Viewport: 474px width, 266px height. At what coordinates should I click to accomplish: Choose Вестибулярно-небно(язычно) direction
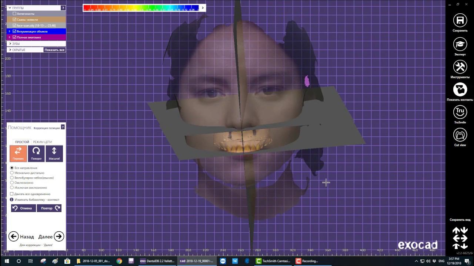pos(12,178)
